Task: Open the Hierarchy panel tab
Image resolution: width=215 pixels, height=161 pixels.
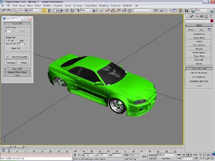Action: (197, 16)
